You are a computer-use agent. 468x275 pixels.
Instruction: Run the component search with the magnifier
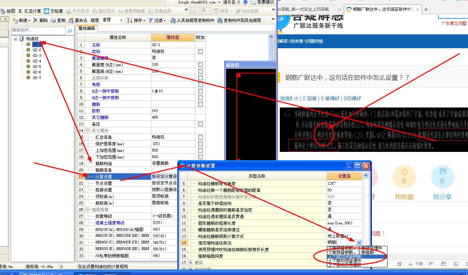[x=69, y=31]
